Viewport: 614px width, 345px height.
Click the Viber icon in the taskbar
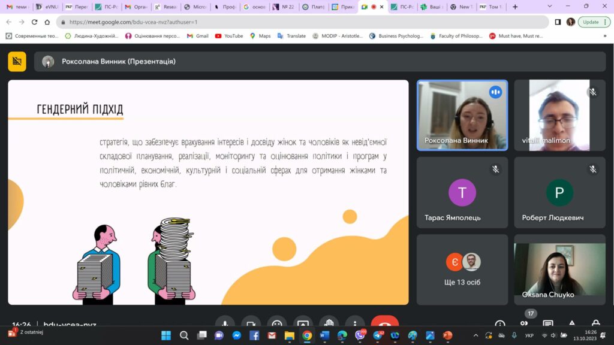tap(360, 335)
